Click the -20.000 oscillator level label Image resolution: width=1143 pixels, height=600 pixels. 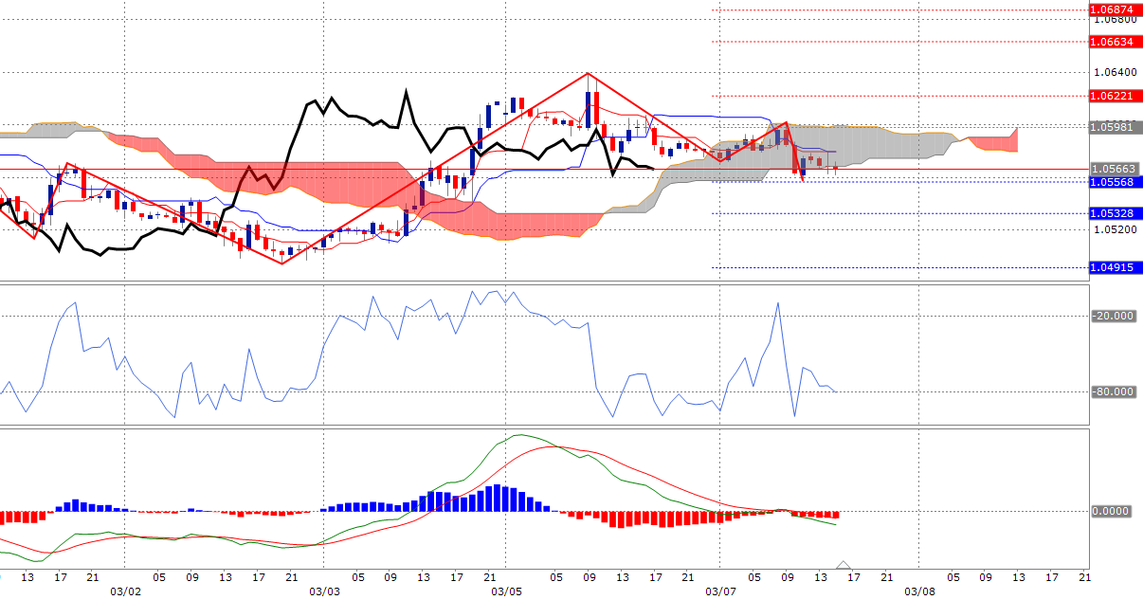tap(1113, 317)
